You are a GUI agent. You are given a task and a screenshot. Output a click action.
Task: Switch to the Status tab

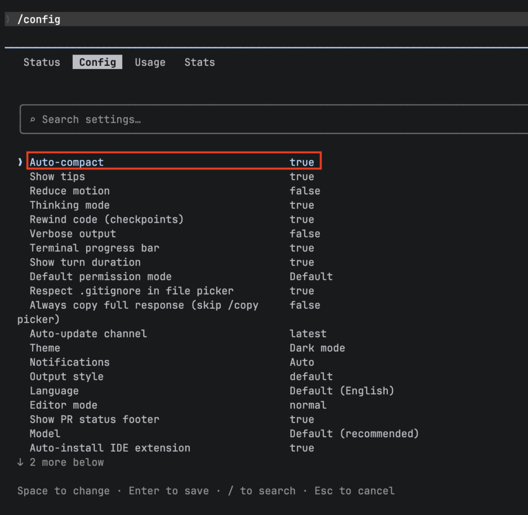click(x=42, y=62)
